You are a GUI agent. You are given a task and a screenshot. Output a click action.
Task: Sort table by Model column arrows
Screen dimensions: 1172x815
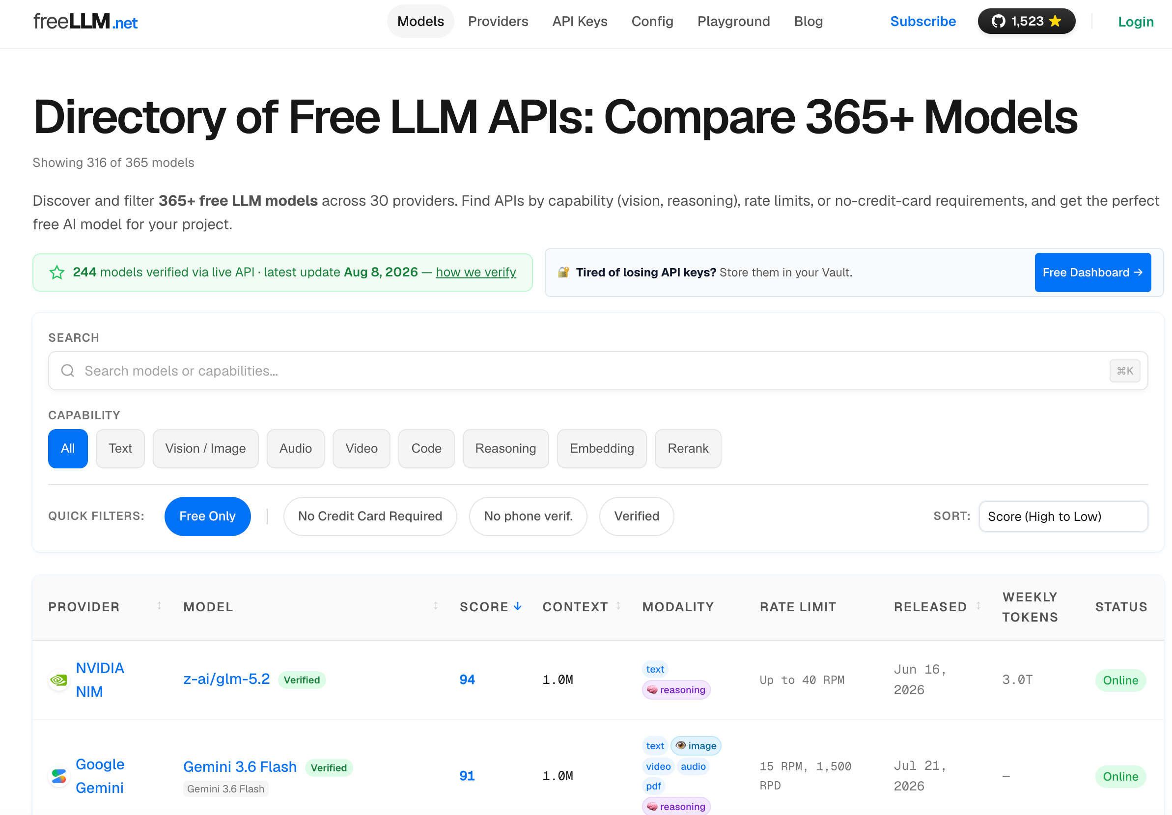tap(435, 606)
